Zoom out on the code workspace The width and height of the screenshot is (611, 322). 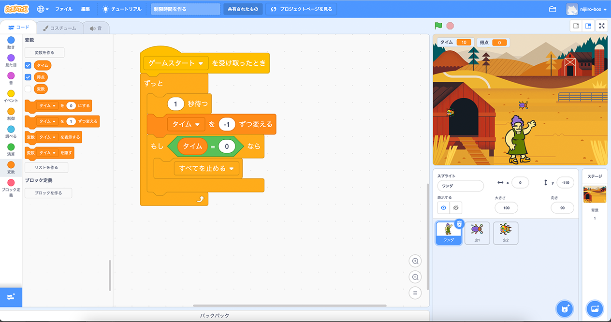[x=414, y=277]
